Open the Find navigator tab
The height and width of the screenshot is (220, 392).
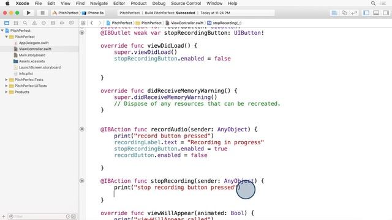click(x=25, y=23)
